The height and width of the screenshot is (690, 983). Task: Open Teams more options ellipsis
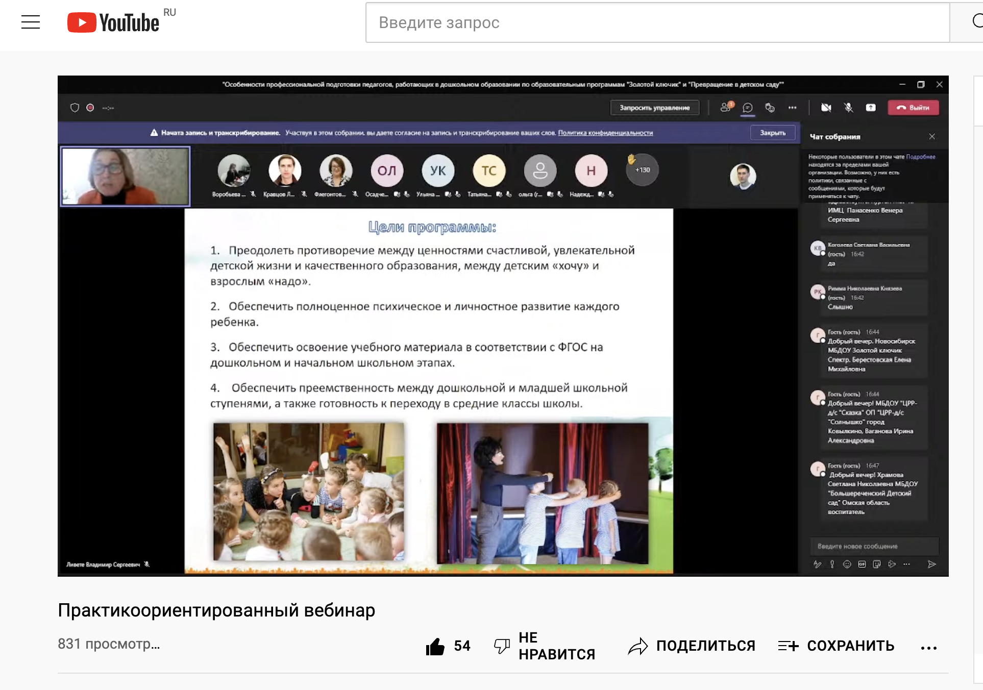(x=792, y=108)
